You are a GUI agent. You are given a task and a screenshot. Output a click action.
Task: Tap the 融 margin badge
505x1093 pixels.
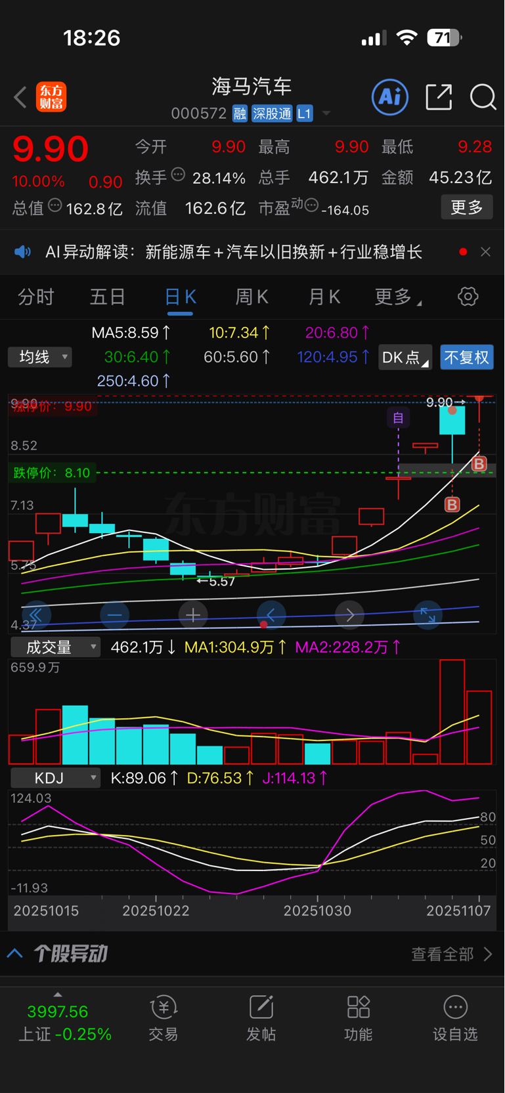tap(240, 114)
